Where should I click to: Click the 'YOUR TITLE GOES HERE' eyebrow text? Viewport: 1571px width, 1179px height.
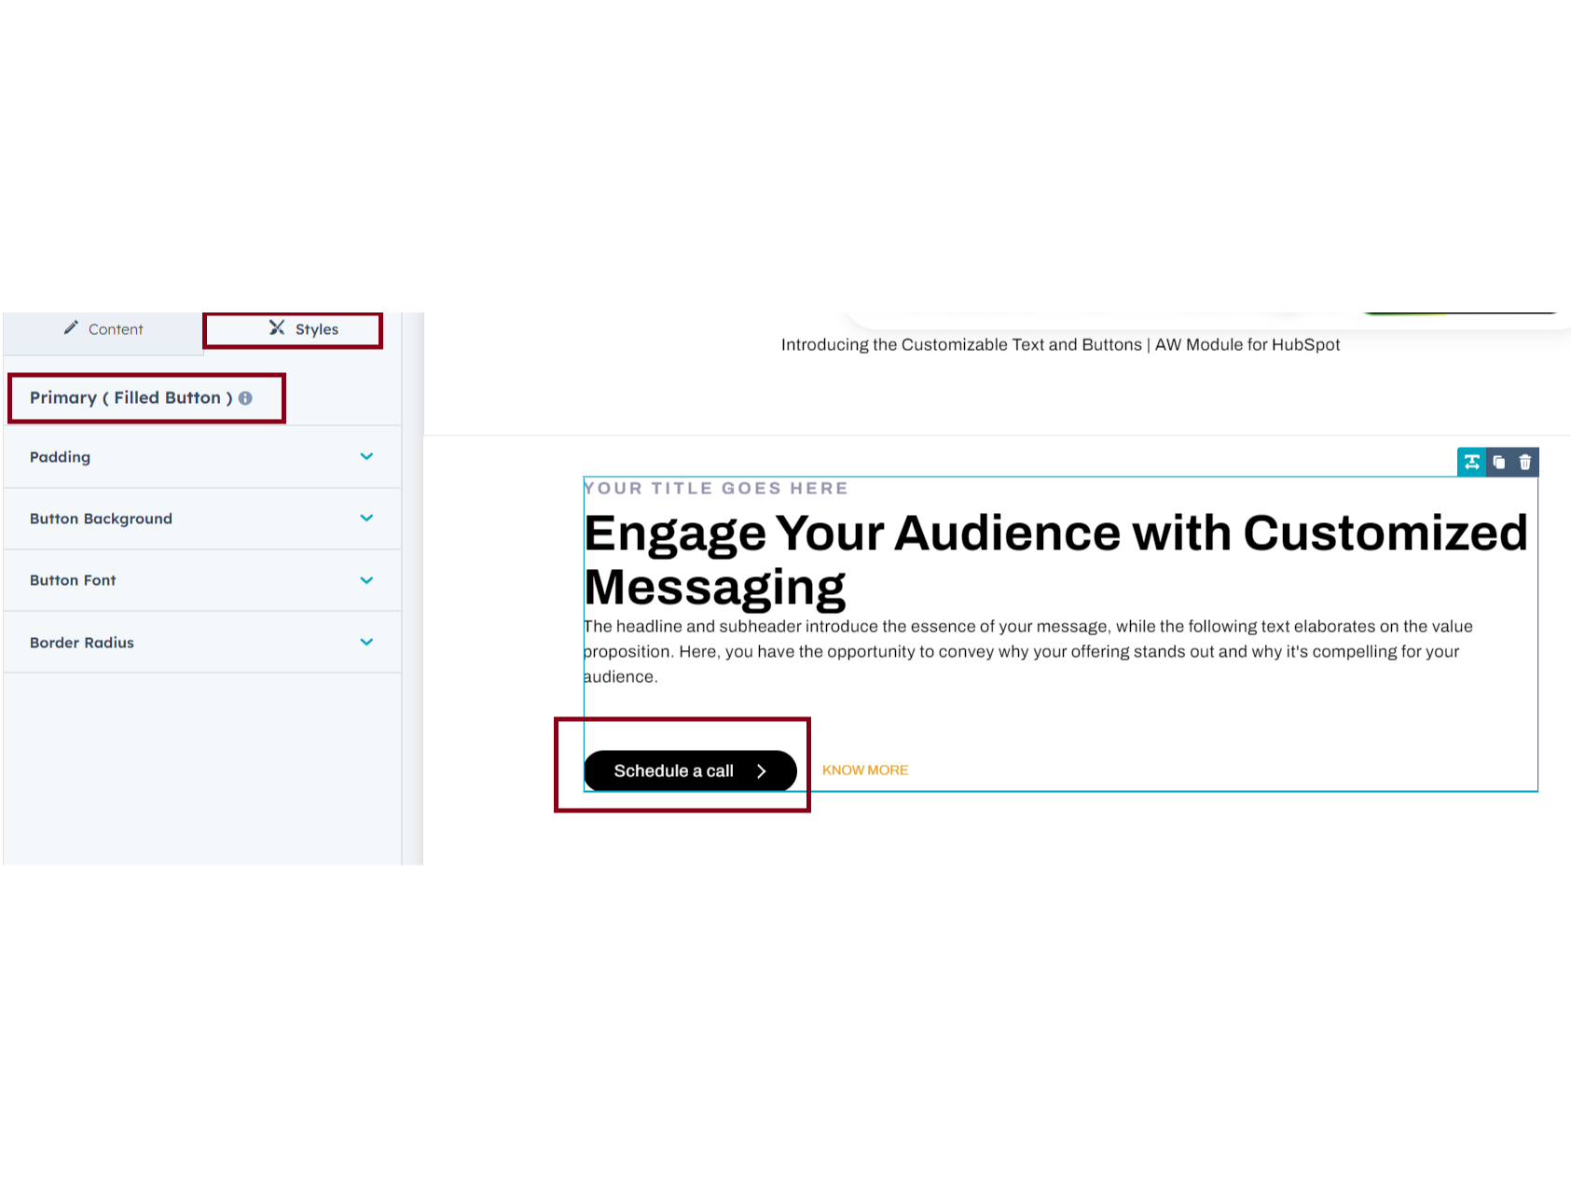[716, 488]
